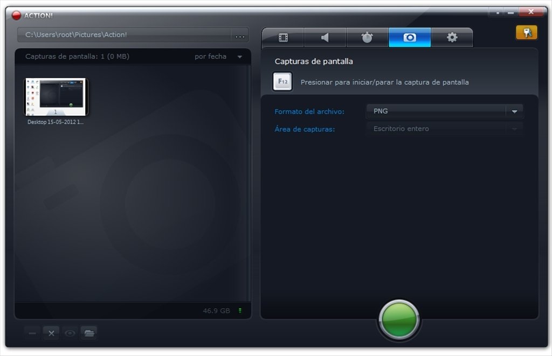Click 'Capturas de pantalla: 1 (0 MB)' header
552x356 pixels.
click(x=77, y=57)
